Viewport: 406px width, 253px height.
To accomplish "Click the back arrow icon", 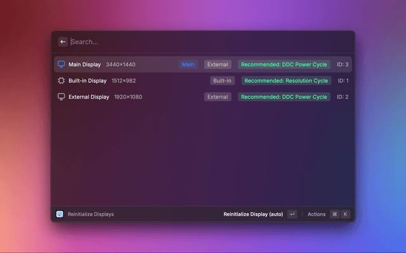I will (x=63, y=42).
